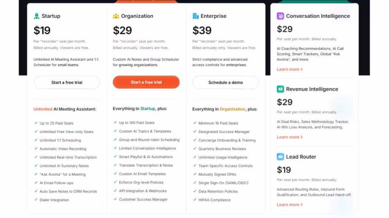Click the Conversation Intelligence purple icon

coord(280,16)
